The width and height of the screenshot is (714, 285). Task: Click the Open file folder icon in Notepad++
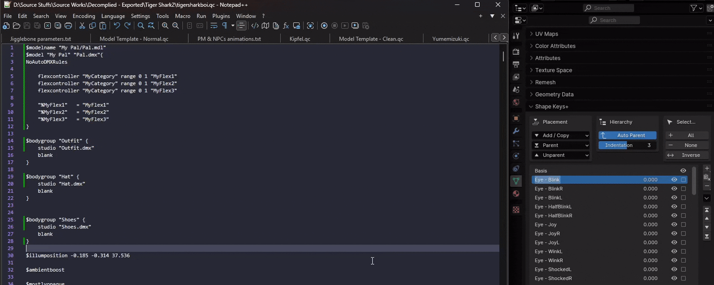point(17,26)
